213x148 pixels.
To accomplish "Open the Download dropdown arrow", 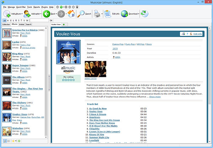I will [138, 14].
